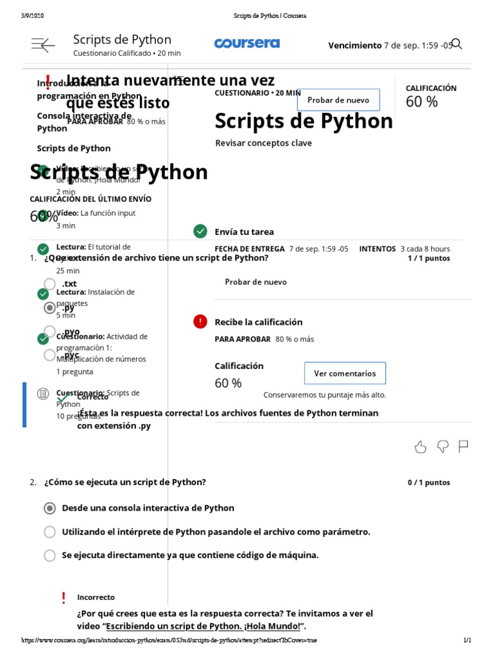
Task: Select 'Se ejecuta directamente' answer option
Action: tap(49, 555)
